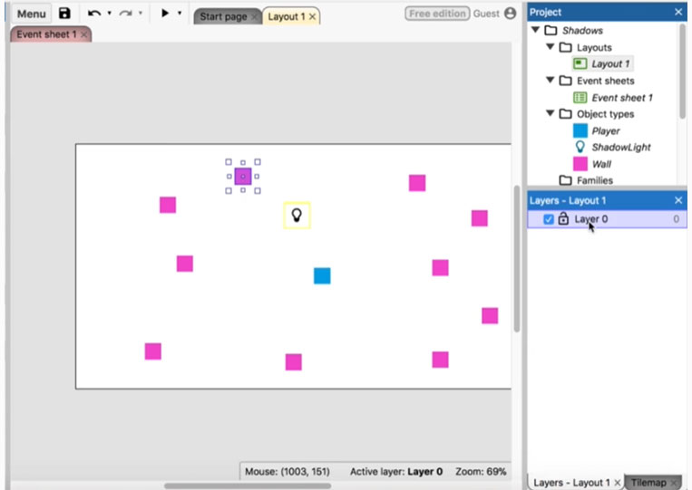Click the layout vertical scrollbar
This screenshot has height=490, width=692.
click(517, 259)
